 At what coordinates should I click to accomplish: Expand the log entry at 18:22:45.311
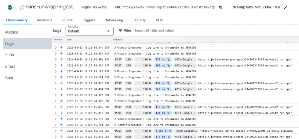pyautogui.click(x=56, y=113)
